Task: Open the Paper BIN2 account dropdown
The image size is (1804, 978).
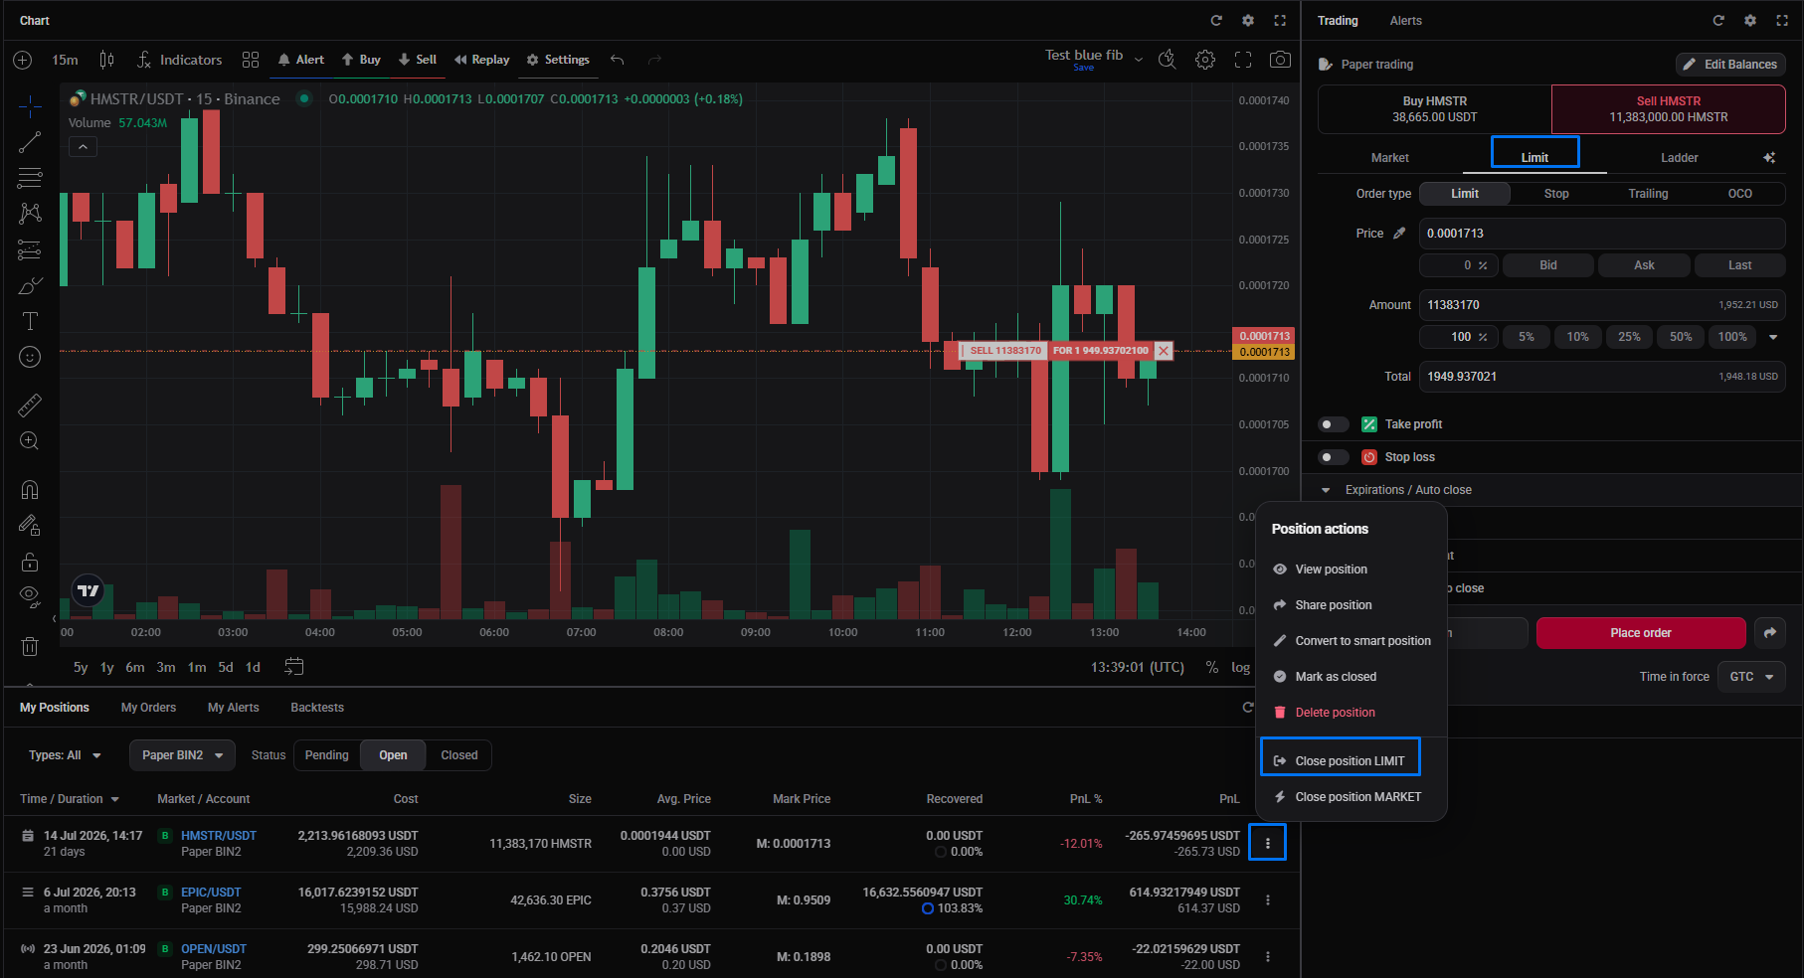Action: [182, 755]
